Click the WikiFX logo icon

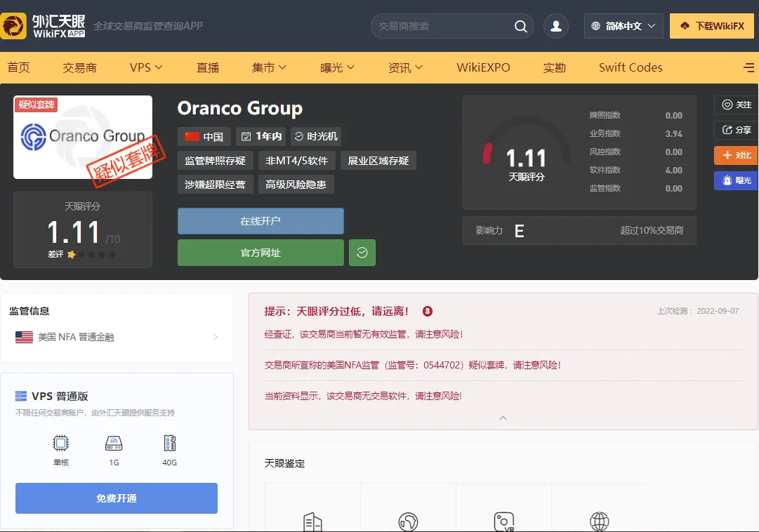click(13, 26)
